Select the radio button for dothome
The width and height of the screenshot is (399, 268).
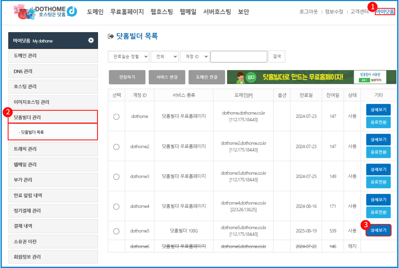coord(116,116)
